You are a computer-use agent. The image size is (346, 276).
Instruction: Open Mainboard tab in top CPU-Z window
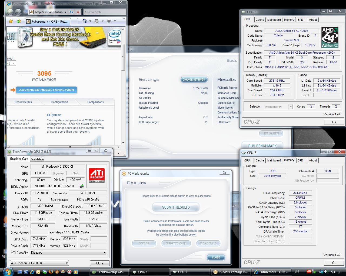274,20
